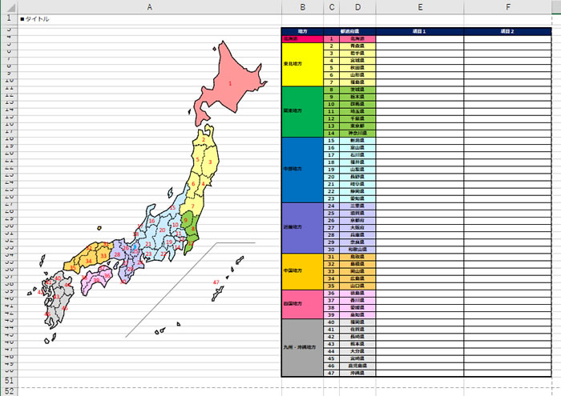This screenshot has width=561, height=396.
Task: Select the yellow map region numbered 3
Action: pyautogui.click(x=211, y=163)
